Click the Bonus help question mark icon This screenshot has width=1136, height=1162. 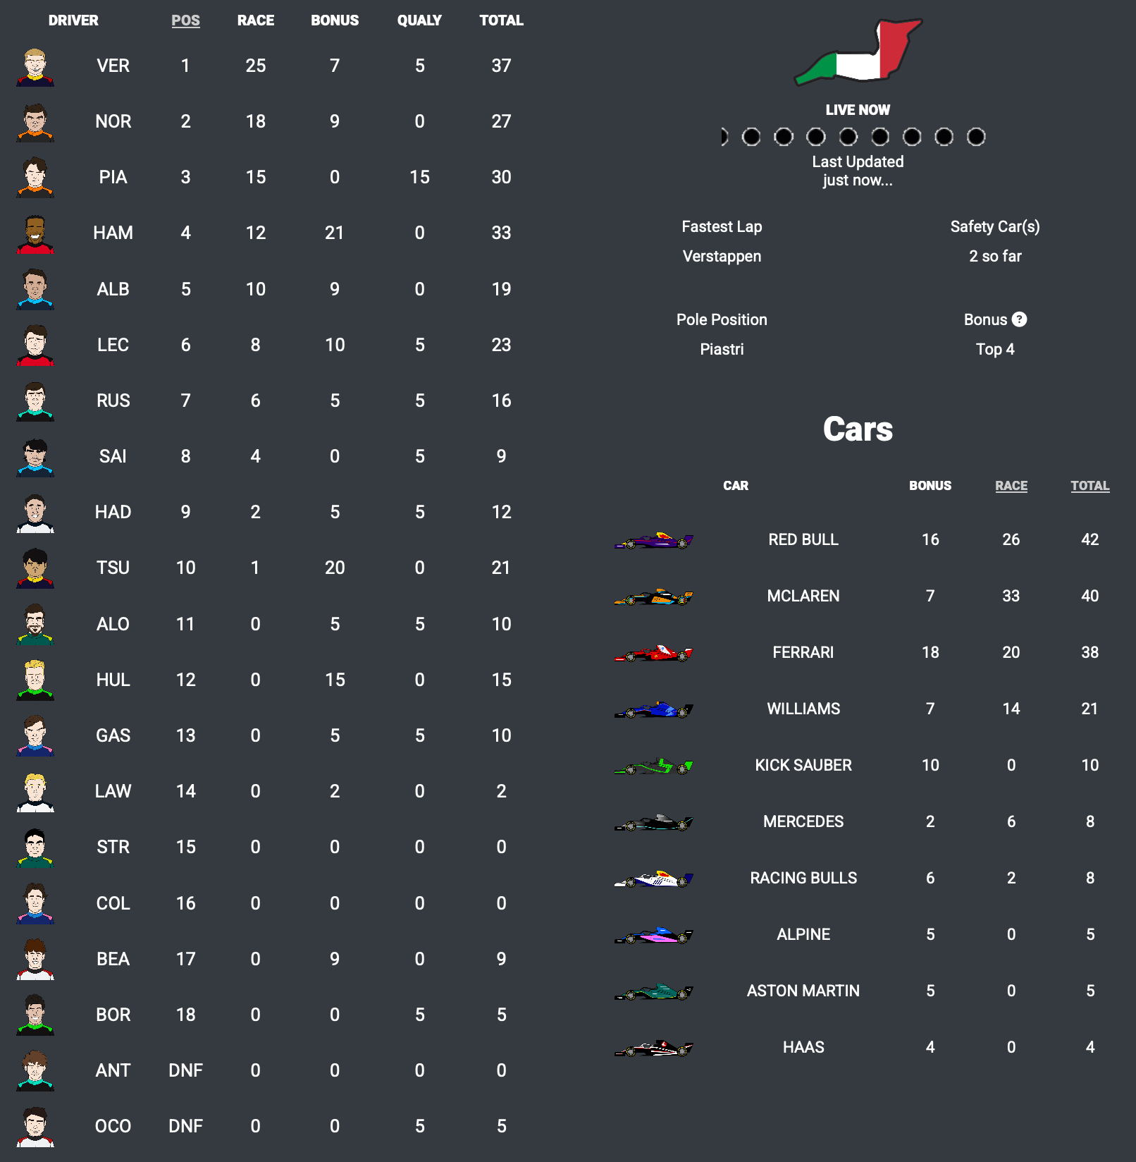click(1019, 319)
